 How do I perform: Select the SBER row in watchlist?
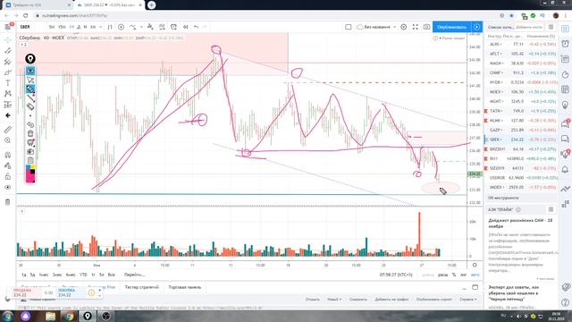tap(520, 140)
